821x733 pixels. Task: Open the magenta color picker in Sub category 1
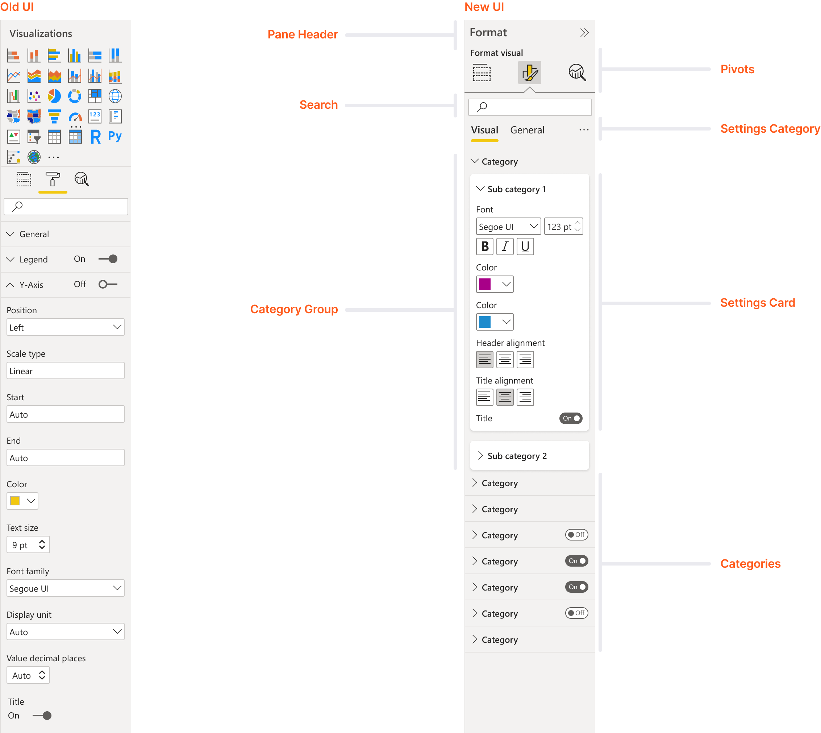[495, 284]
